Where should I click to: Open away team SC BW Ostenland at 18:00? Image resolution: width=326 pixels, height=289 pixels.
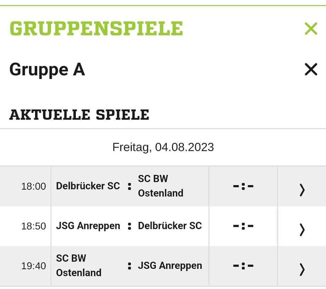coord(161,186)
